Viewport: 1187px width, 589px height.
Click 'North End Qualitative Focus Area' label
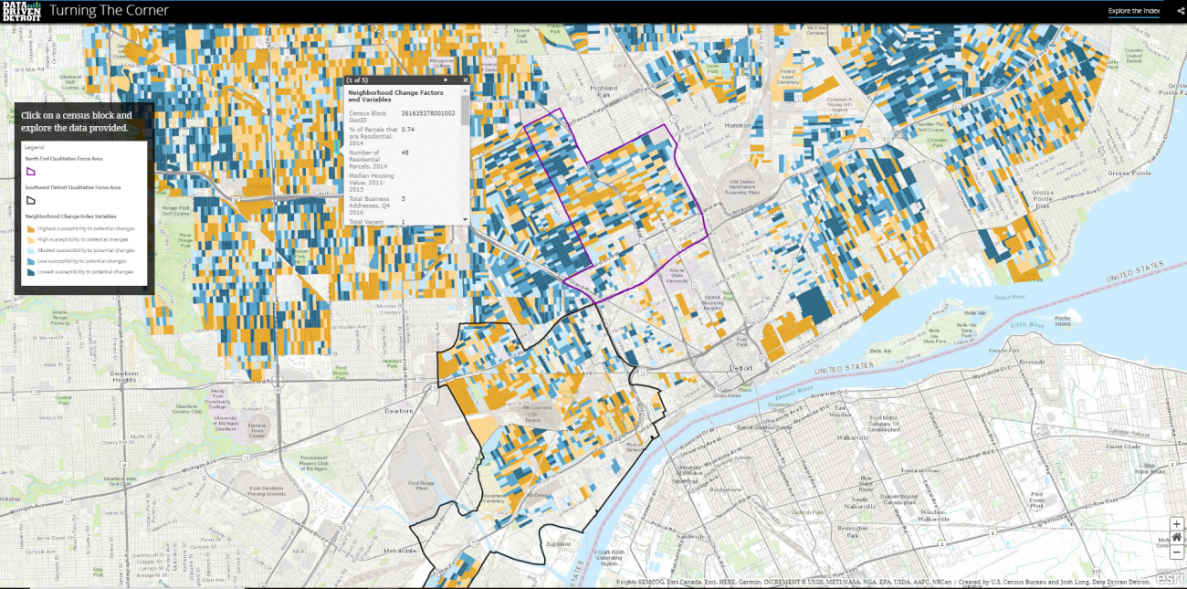pyautogui.click(x=65, y=157)
